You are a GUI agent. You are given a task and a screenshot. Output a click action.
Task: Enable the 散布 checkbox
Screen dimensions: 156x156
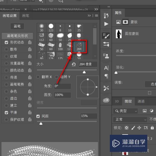7,49
